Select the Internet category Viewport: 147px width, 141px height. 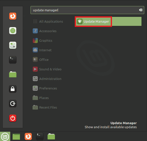pyautogui.click(x=42, y=50)
